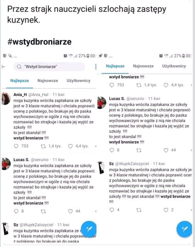Viewport: 195px width, 247px height.
Task: Like the Sz tweet with 2 likes
Action: 166,210
